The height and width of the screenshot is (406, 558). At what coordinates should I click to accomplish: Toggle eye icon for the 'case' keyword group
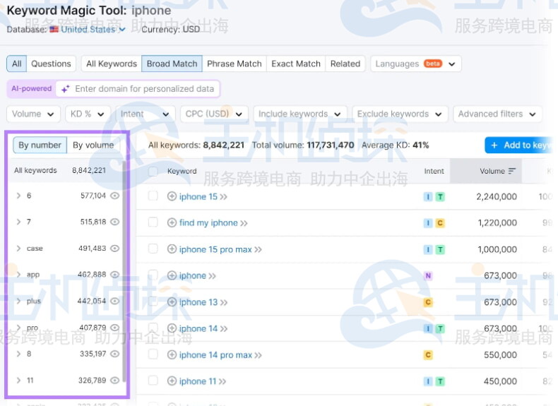[114, 249]
